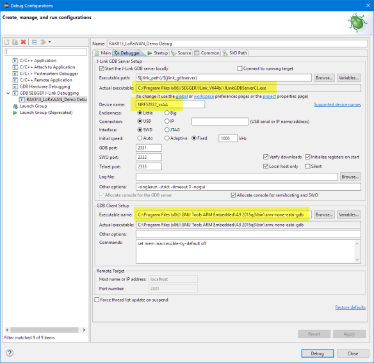This screenshot has width=374, height=363.
Task: Select C/C++ Attach to Application
Action: pyautogui.click(x=47, y=67)
